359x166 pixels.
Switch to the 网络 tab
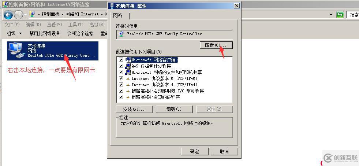(117, 16)
